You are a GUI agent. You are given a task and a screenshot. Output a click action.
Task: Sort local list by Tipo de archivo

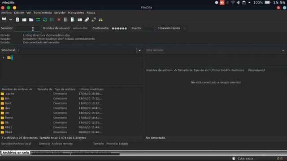[x=65, y=89]
